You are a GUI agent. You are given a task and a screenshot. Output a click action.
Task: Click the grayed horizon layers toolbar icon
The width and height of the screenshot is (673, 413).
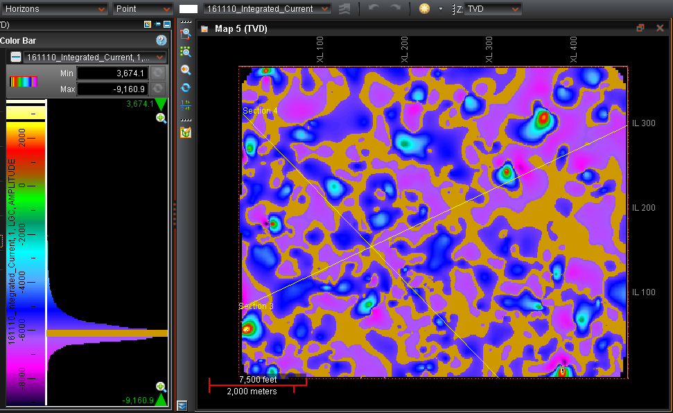coord(344,8)
